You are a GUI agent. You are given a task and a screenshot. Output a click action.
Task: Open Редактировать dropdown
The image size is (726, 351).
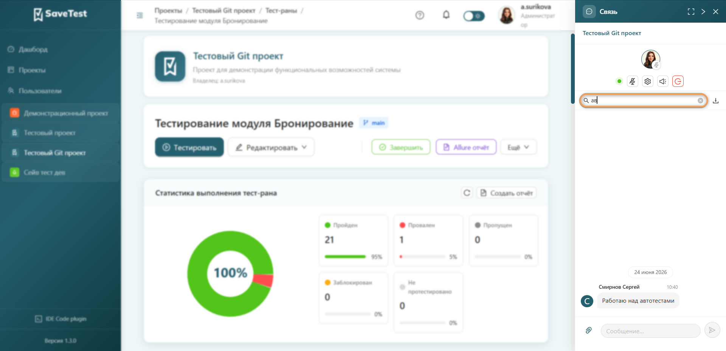[x=271, y=147]
